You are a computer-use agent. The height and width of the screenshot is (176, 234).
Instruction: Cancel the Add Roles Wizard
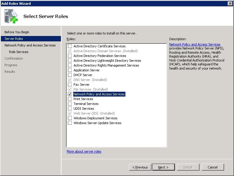pos(213,167)
